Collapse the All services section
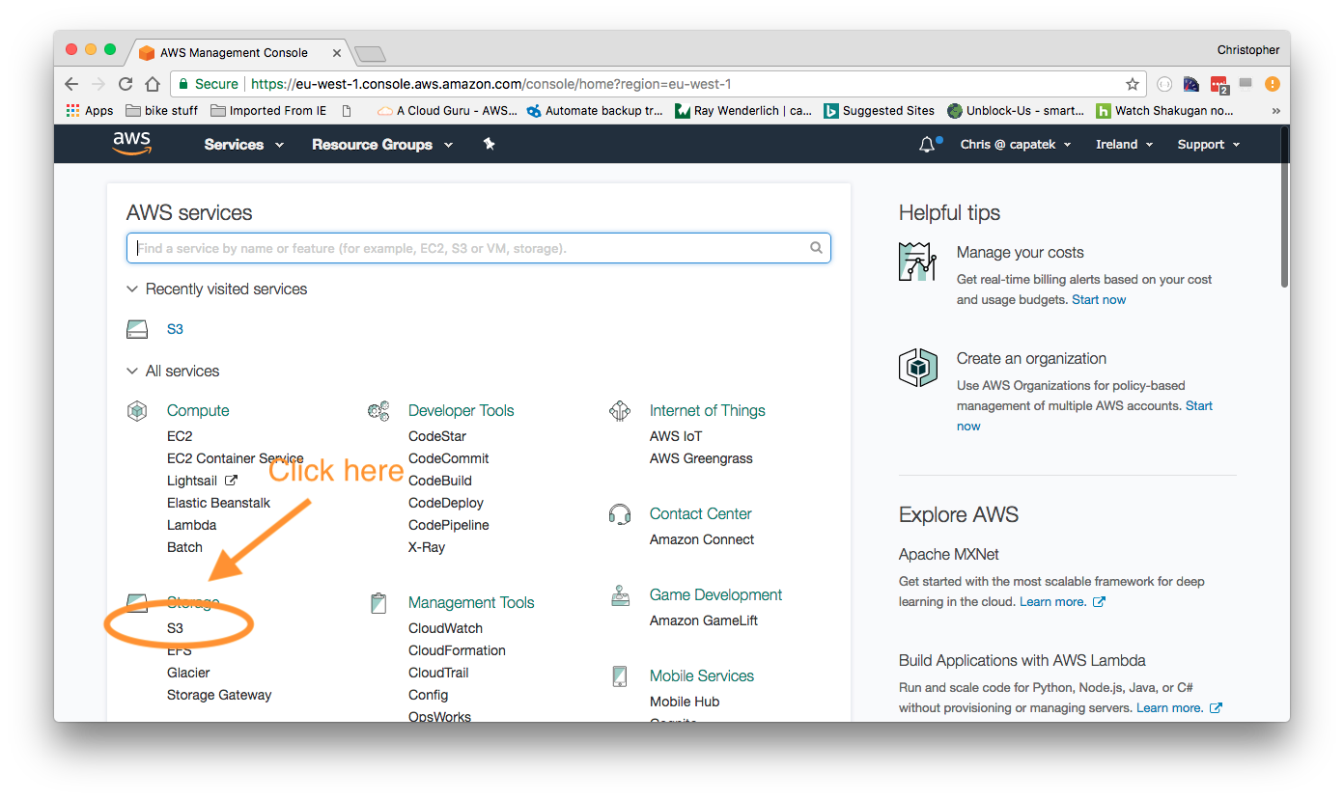 click(x=132, y=372)
